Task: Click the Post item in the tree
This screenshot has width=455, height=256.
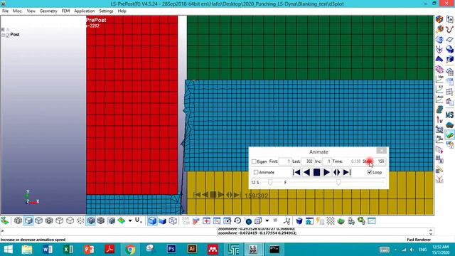Action: 15,35
